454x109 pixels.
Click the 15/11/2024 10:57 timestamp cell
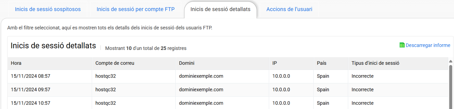30,103
